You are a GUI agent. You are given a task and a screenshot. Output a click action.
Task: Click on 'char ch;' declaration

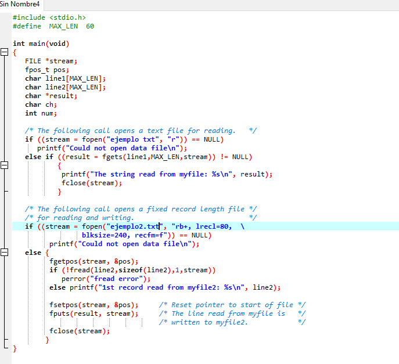click(x=41, y=104)
